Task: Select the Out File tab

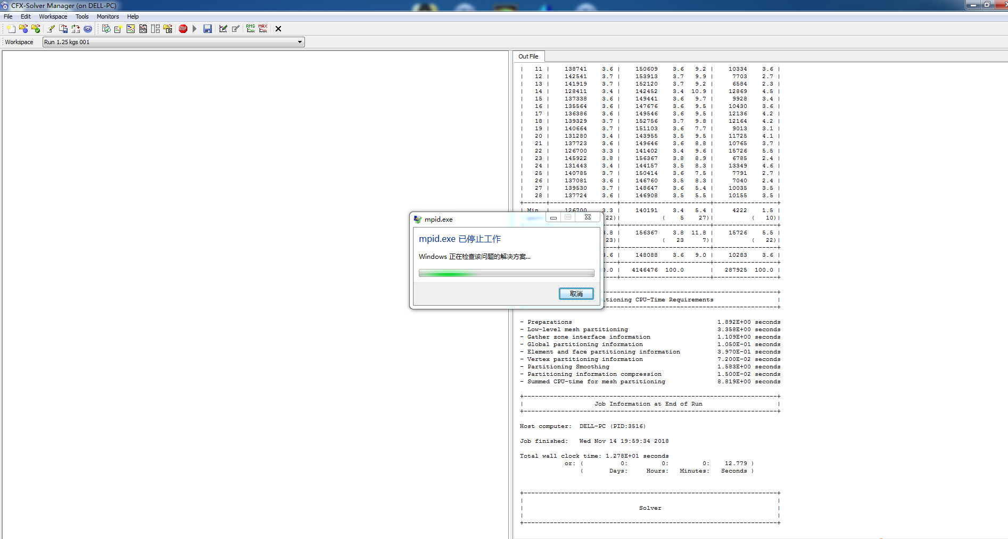Action: click(x=528, y=56)
